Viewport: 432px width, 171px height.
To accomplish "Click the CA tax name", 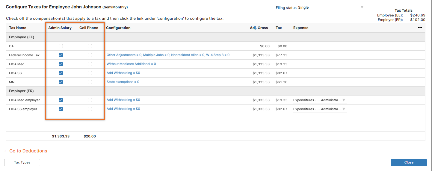I will click(11, 46).
